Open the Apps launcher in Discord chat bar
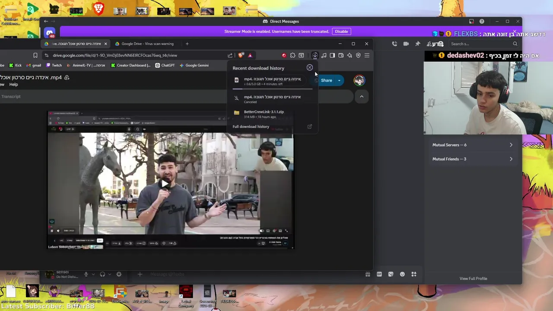This screenshot has height=311, width=553. 414,274
